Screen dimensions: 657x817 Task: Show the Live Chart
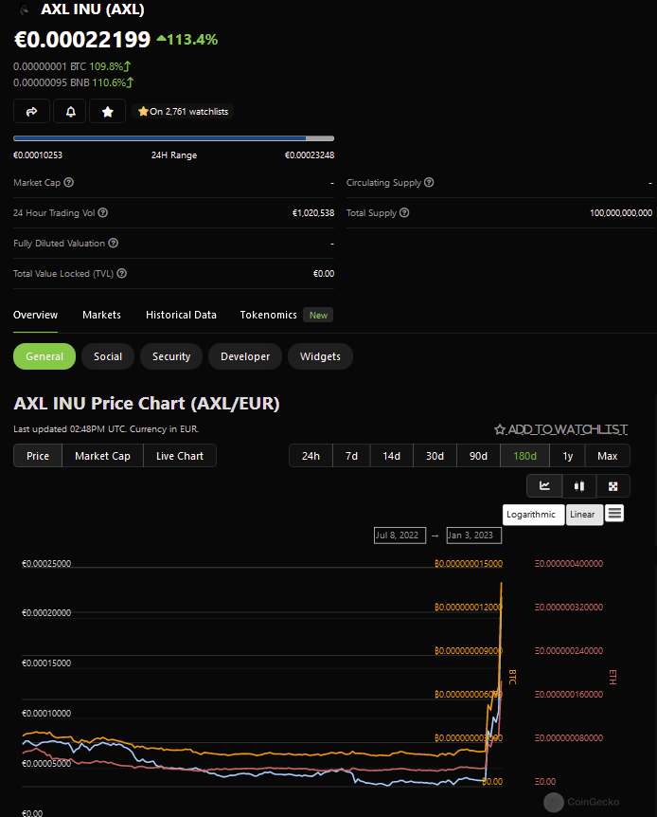pos(180,456)
